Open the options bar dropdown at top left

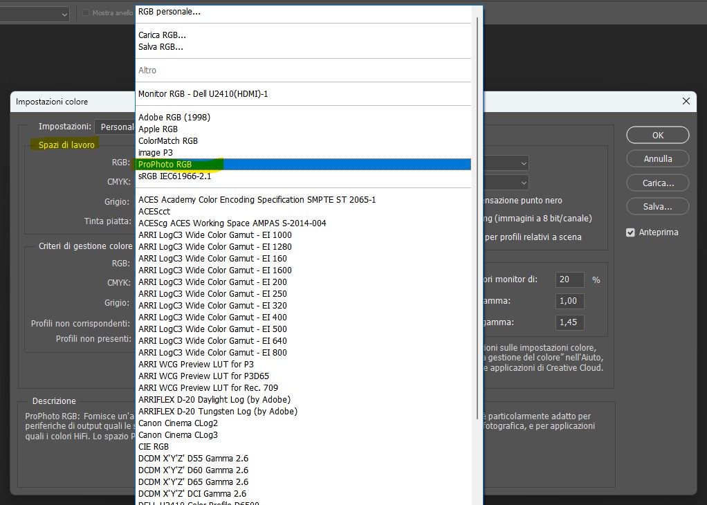click(x=35, y=14)
